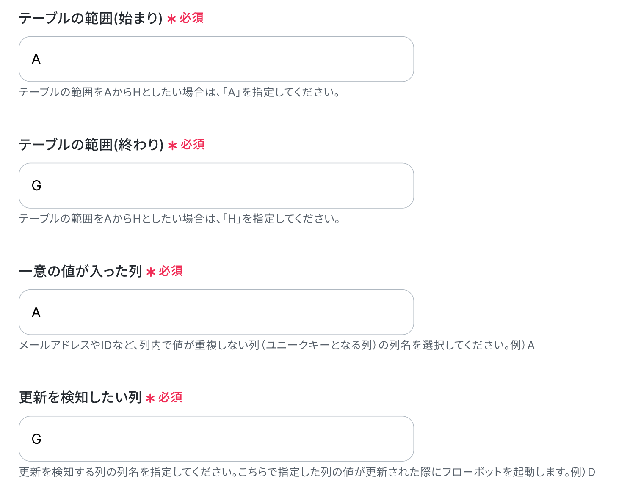
Task: Click the 更新を検知したい列 input field
Action: click(x=216, y=439)
